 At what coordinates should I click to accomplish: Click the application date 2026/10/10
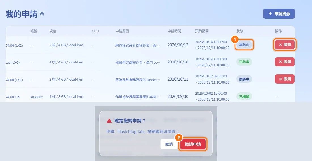178,62
